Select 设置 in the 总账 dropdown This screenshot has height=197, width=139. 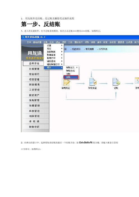coord(54,45)
